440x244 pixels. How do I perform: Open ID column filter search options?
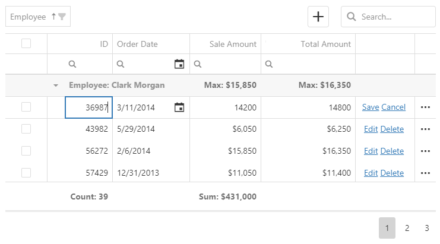pos(72,64)
